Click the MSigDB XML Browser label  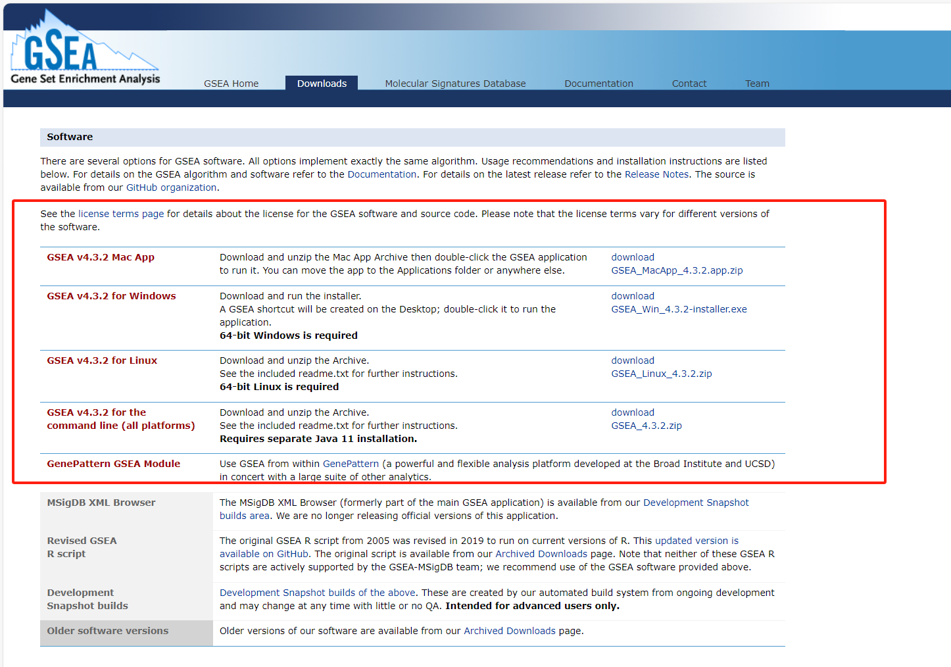point(101,503)
